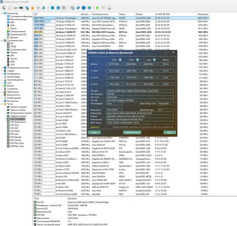Select the 9861 MP/s Ryzen 5 9600X result bar
Viewport: 237px width, 226px height.
tap(44, 32)
